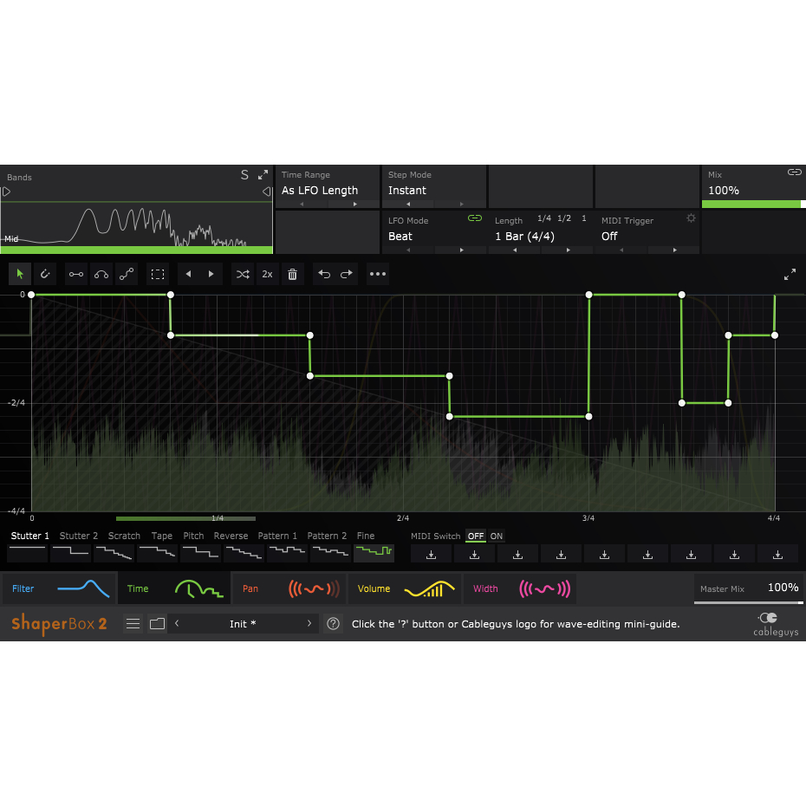Toggle the LFO Mode link icon
806x806 pixels.
click(474, 218)
